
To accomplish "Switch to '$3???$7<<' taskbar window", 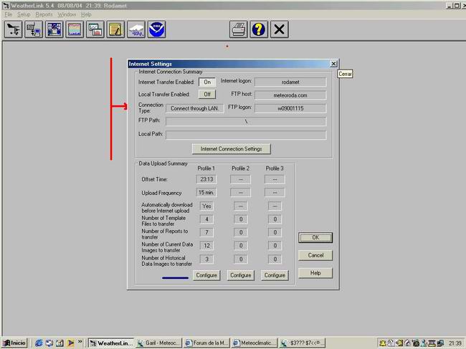I will [303, 343].
